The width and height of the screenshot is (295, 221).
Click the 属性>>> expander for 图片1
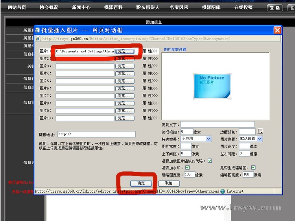(x=150, y=51)
